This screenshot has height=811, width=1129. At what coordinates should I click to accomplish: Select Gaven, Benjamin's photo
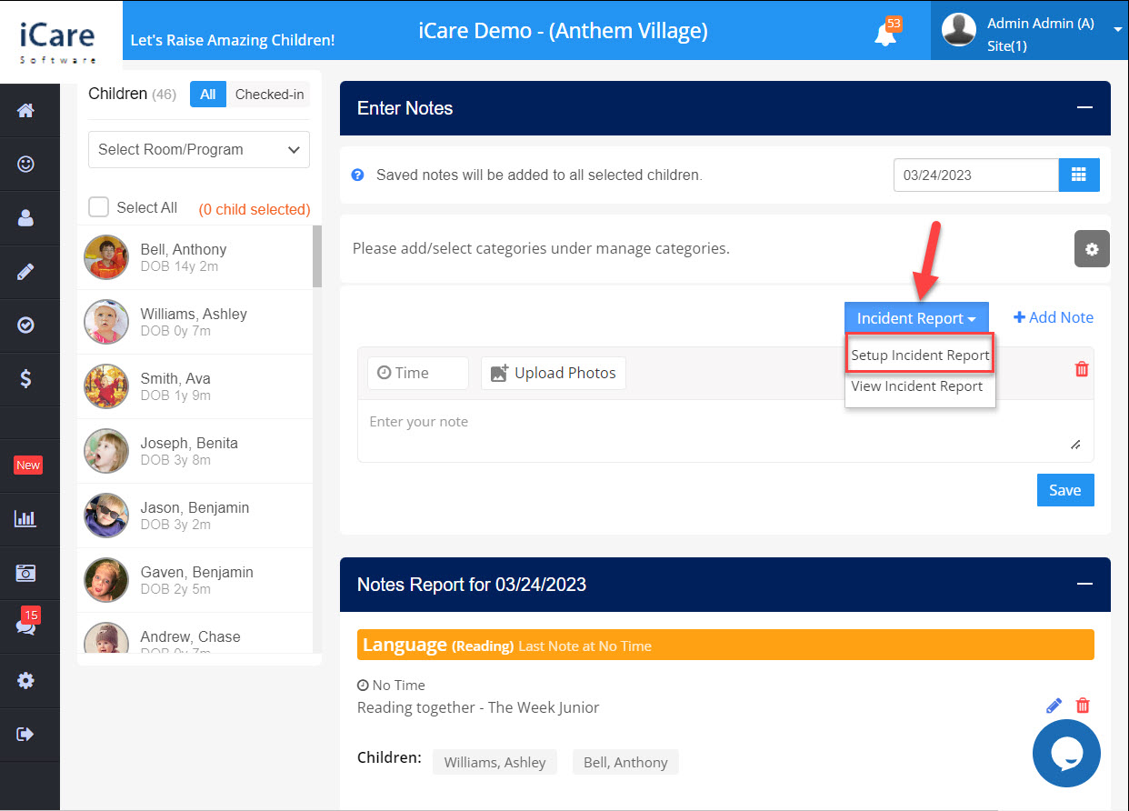pos(105,580)
